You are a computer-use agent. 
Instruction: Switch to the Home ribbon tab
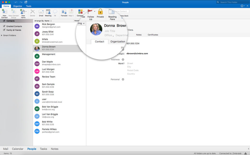tap(6, 6)
